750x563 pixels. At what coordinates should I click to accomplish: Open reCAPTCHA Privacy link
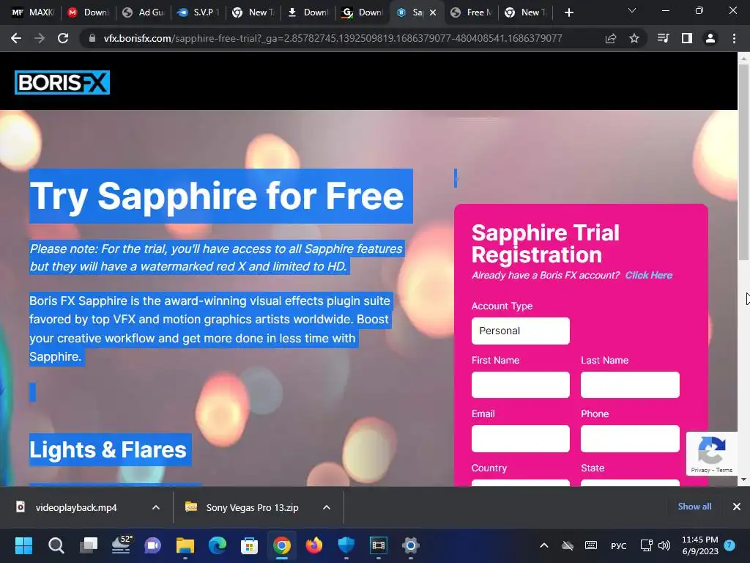(700, 470)
